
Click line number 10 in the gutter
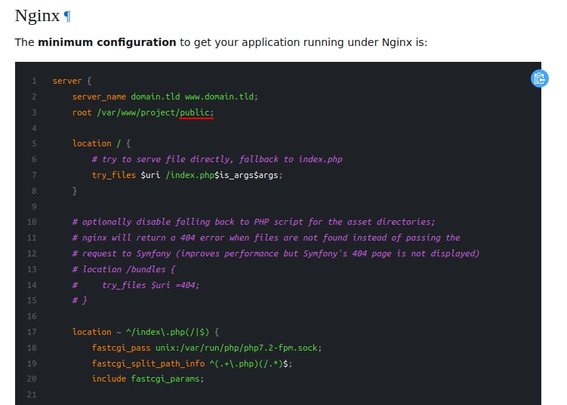coord(32,222)
